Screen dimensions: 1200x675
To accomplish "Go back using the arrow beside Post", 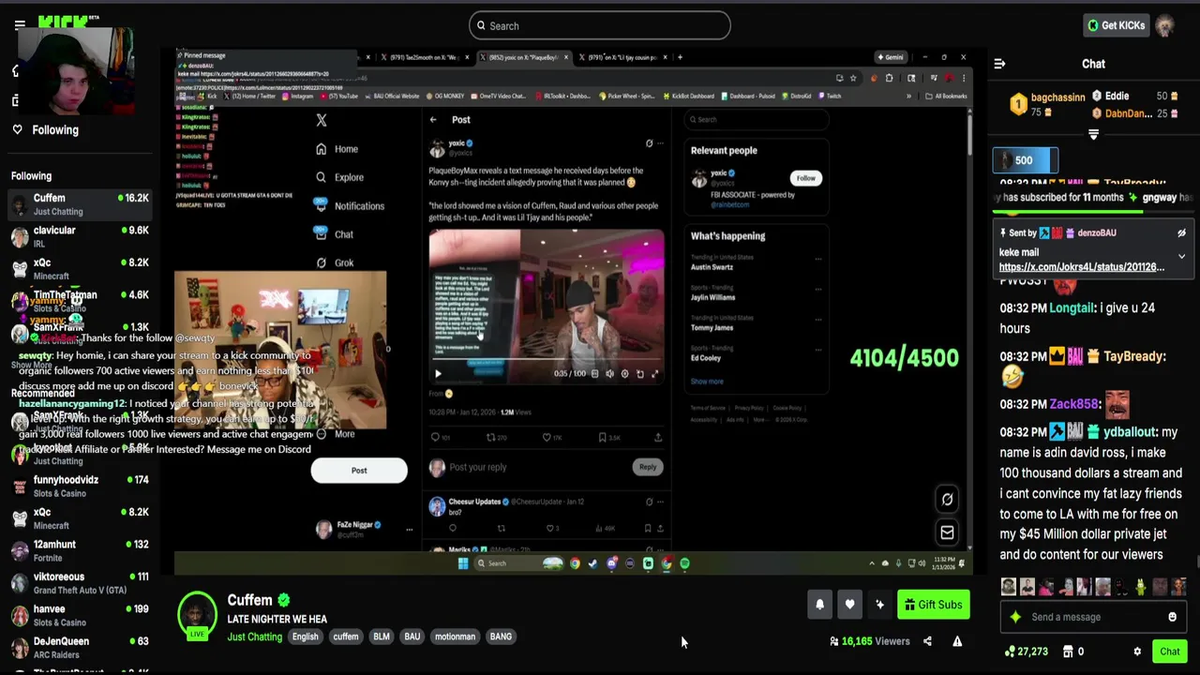I will pos(433,120).
